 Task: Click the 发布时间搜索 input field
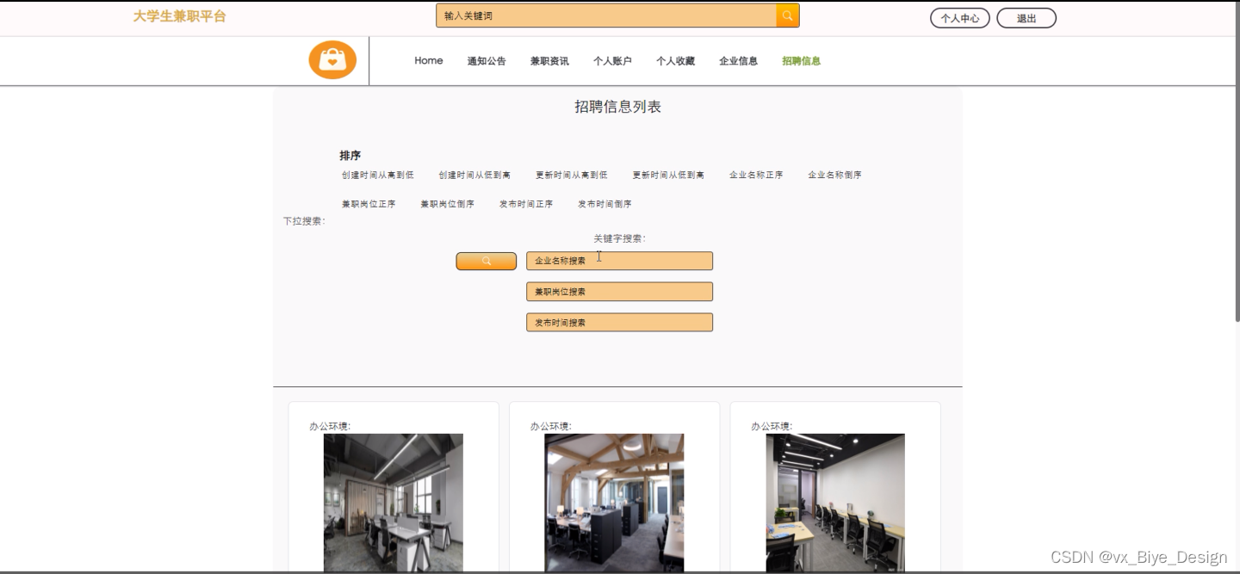(619, 323)
